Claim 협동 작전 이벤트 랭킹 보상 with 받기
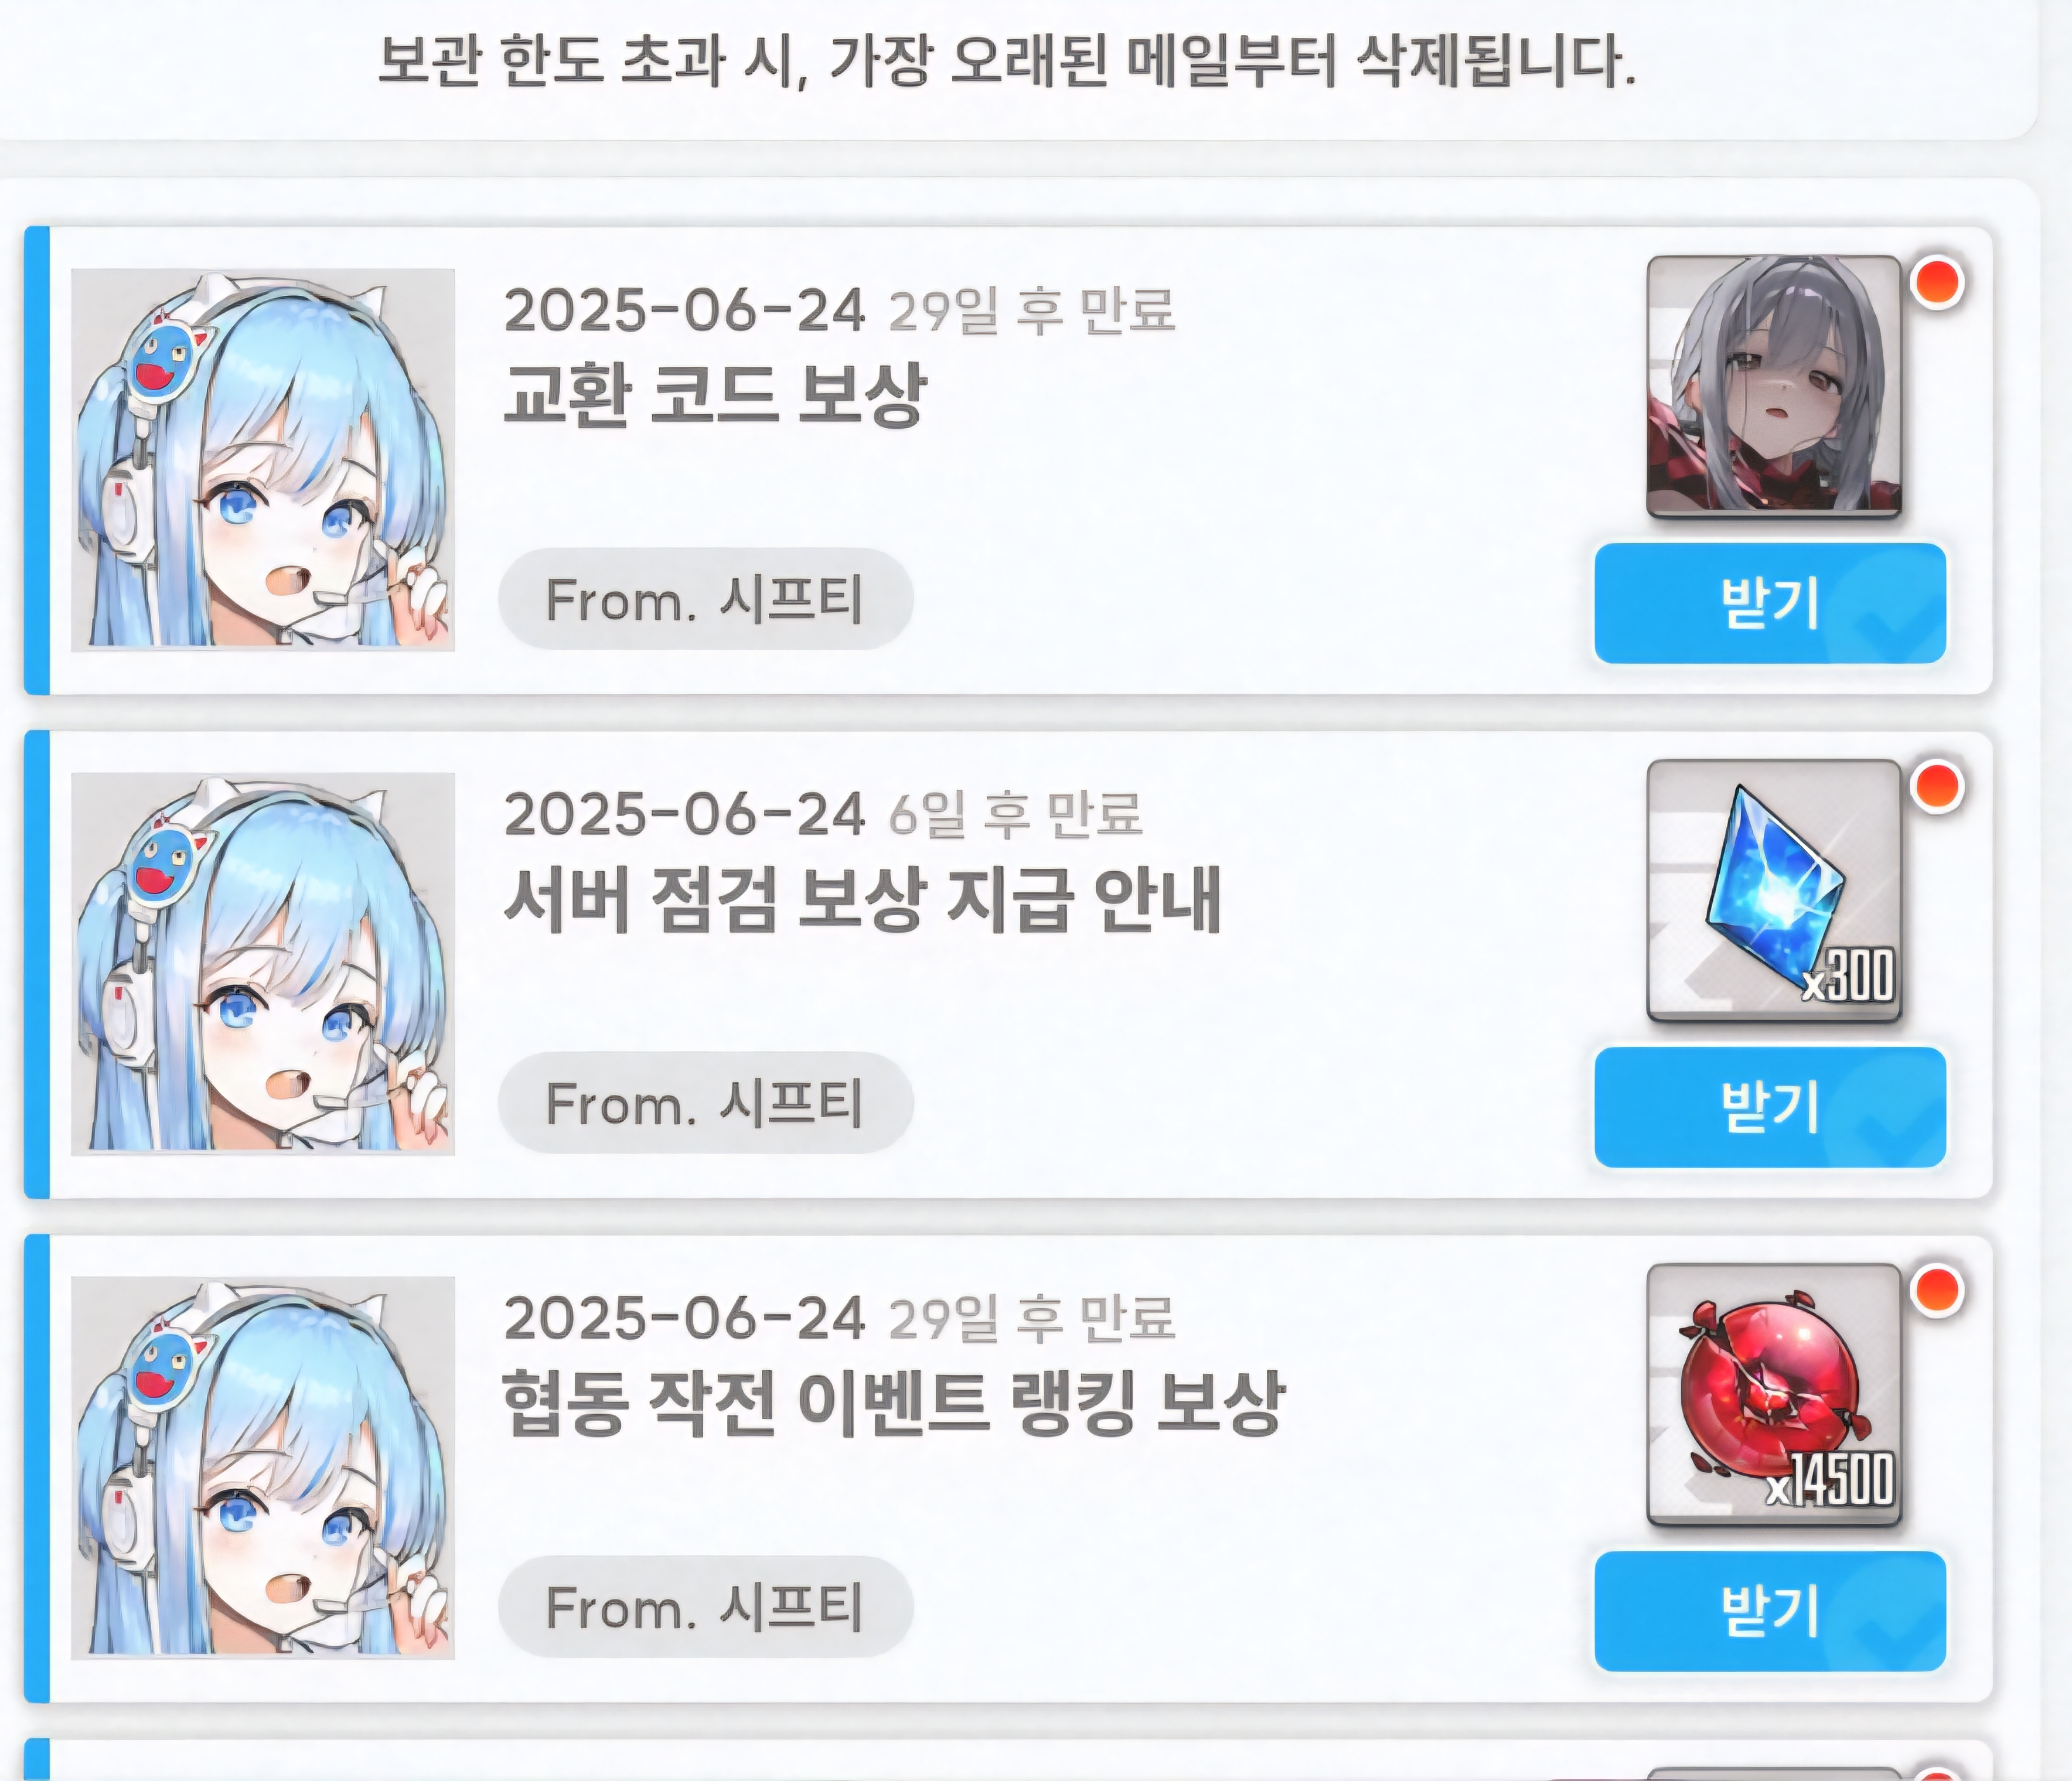The height and width of the screenshot is (1781, 2072). pos(1770,1611)
